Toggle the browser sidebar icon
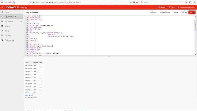Screen dimensions: 197x111 click(190, 2)
